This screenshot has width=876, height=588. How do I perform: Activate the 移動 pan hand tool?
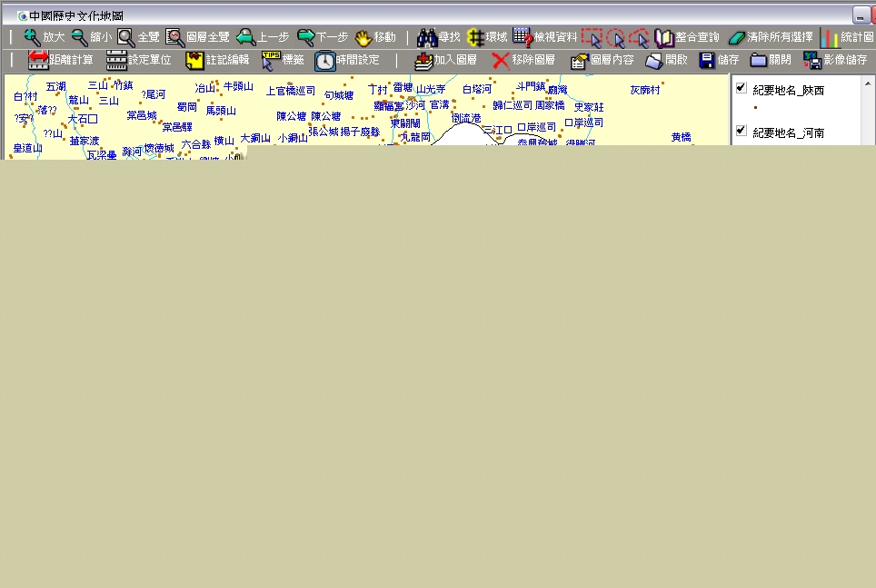click(363, 37)
